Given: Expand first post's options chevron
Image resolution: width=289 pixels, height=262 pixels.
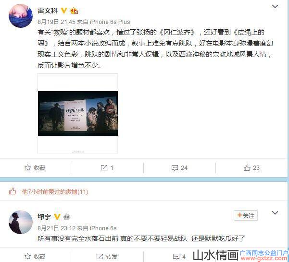Looking at the screenshot, I should pos(275,6).
